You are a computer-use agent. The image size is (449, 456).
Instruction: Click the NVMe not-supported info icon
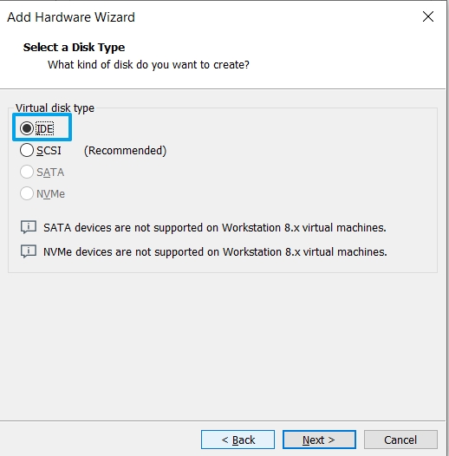[29, 251]
